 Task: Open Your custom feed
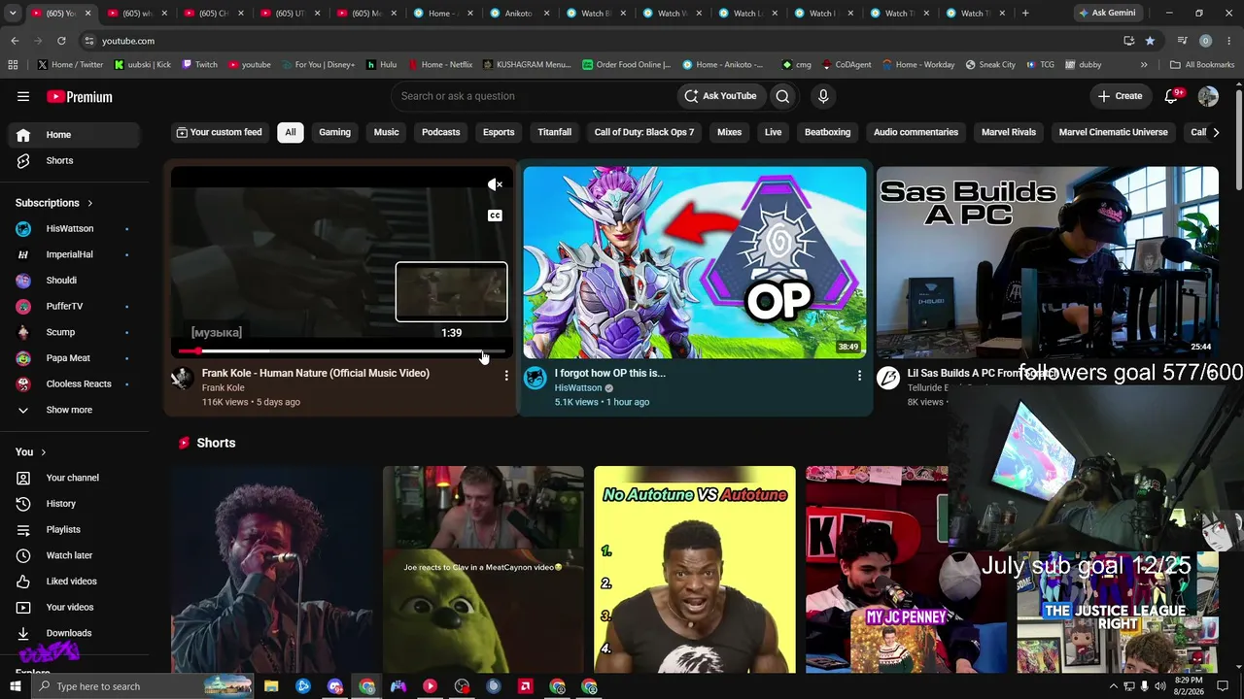click(219, 132)
